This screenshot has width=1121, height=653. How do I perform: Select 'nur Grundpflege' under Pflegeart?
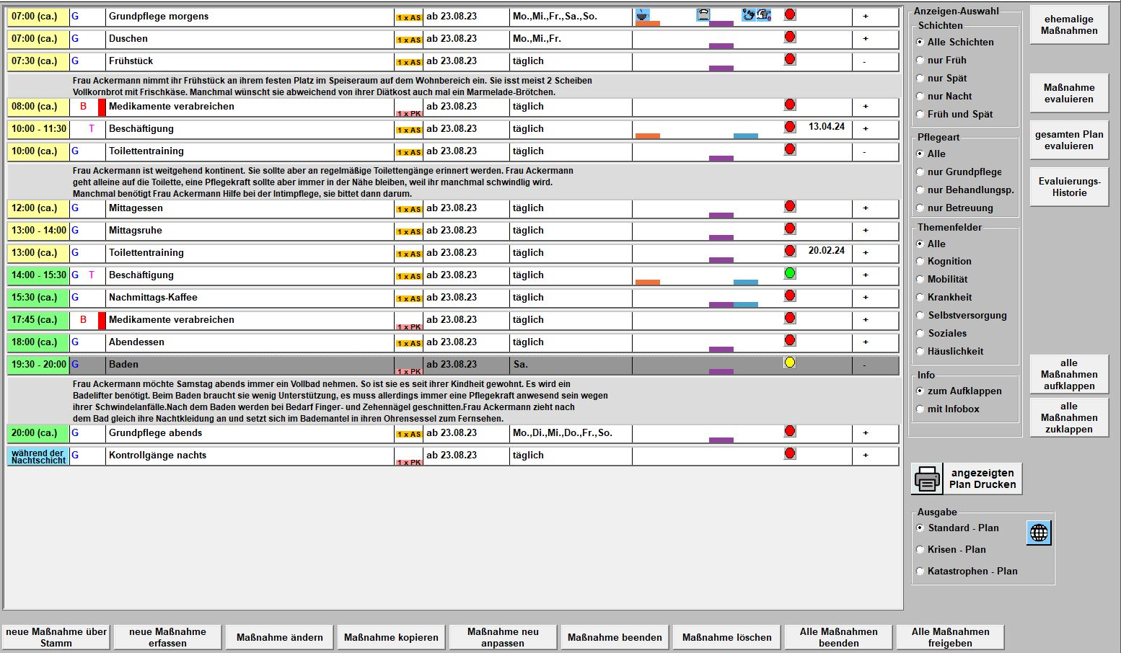coord(920,172)
